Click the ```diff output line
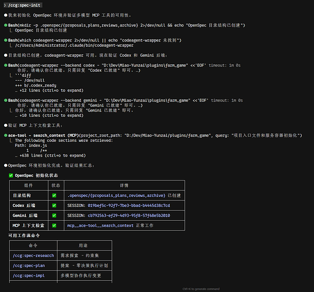The width and height of the screenshot is (314, 292). [23, 75]
